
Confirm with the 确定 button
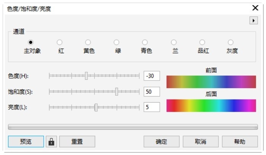(161, 141)
